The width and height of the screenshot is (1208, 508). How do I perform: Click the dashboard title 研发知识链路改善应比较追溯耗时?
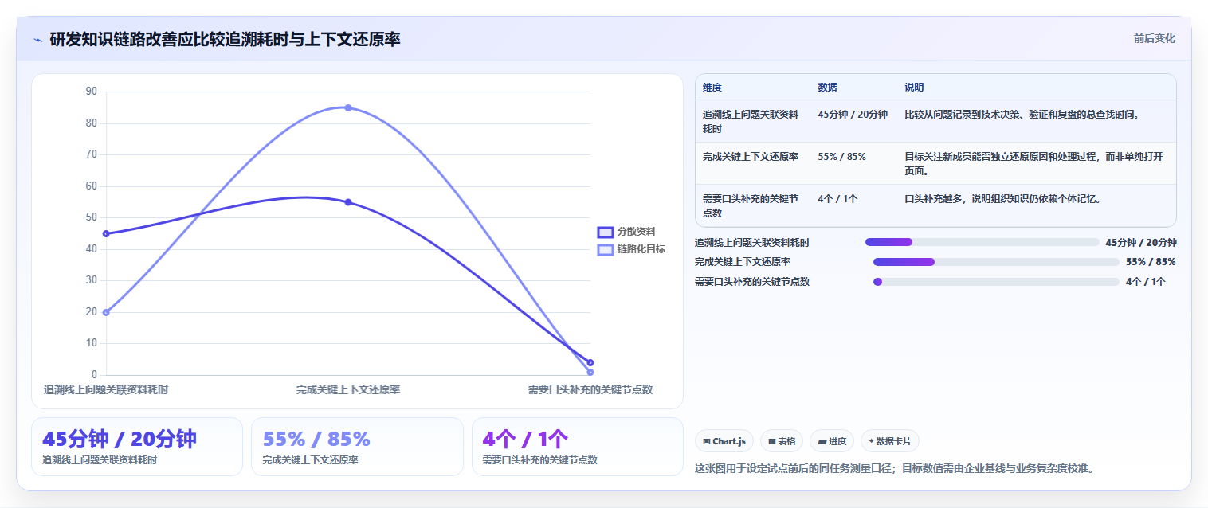tap(225, 39)
